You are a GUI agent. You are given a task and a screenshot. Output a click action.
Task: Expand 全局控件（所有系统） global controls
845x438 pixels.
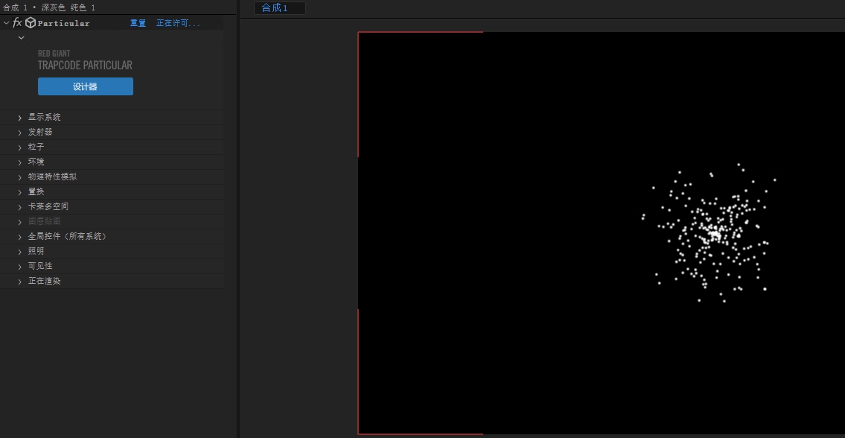click(20, 237)
